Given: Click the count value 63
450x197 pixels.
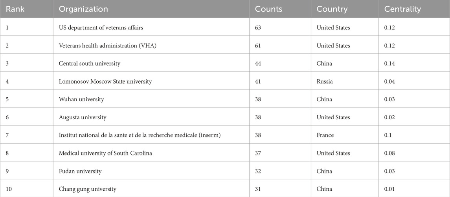Looking at the screenshot, I should [x=259, y=27].
